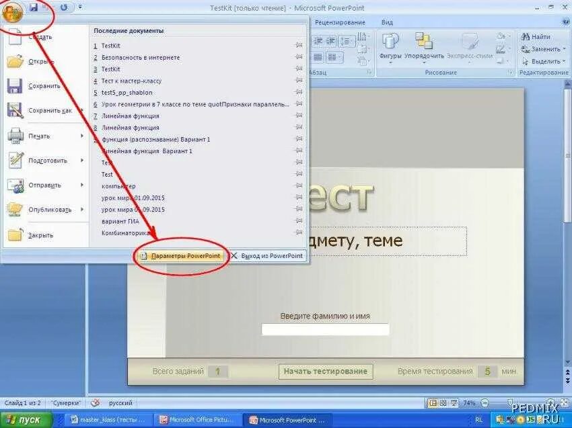Switch to the Вид ribbon tab
Viewport: 572px width, 428px height.
387,23
